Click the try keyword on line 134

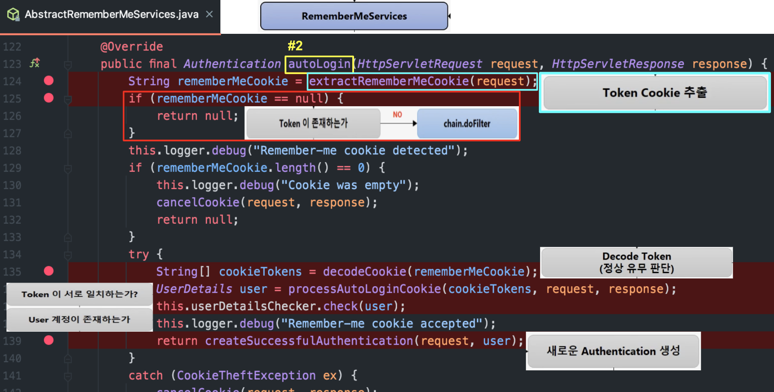coord(139,255)
